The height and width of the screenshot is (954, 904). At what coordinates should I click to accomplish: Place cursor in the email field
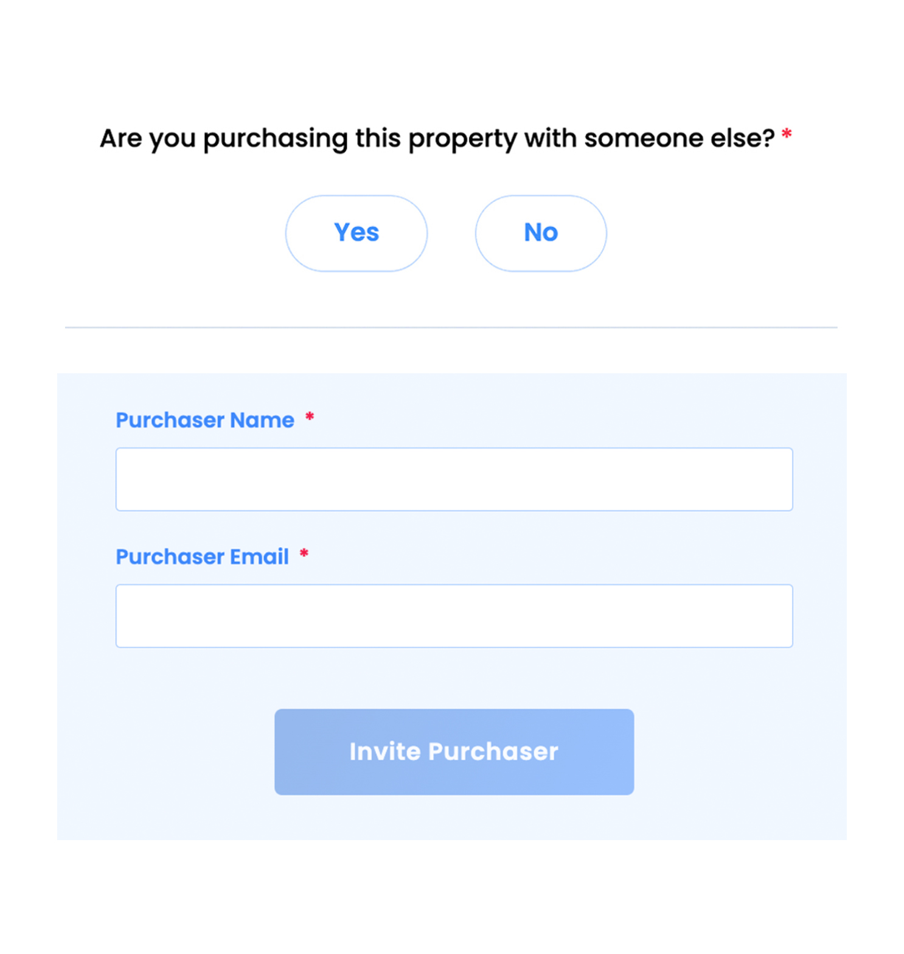pos(454,616)
